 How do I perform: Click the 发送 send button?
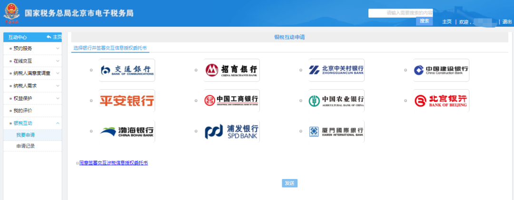(x=290, y=183)
